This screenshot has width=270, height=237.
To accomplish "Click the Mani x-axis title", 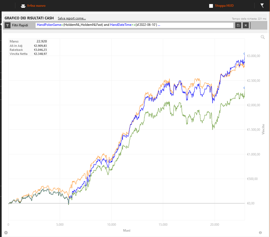I will click(x=127, y=231).
